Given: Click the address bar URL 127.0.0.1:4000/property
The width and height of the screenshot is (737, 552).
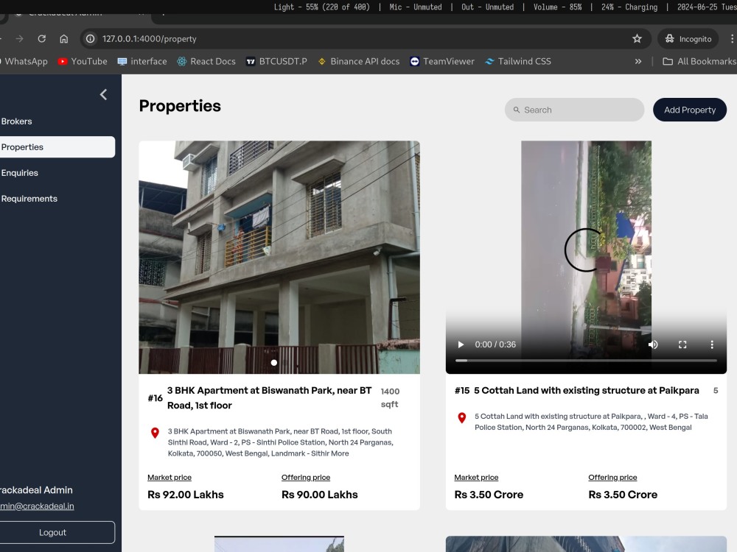Looking at the screenshot, I should coord(150,39).
